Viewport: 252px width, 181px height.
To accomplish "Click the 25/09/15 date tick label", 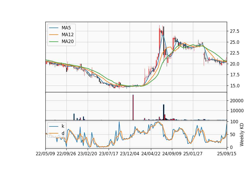I will [x=227, y=154].
